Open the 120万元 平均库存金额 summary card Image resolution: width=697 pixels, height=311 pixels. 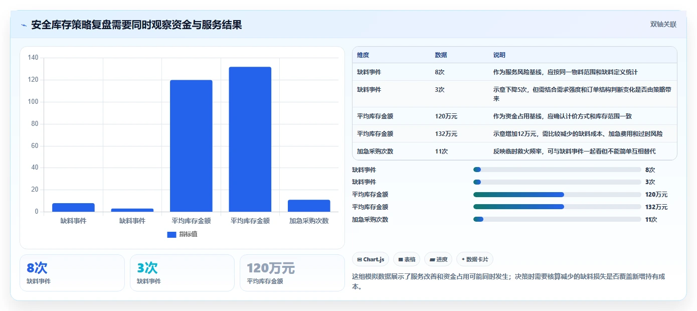(292, 273)
